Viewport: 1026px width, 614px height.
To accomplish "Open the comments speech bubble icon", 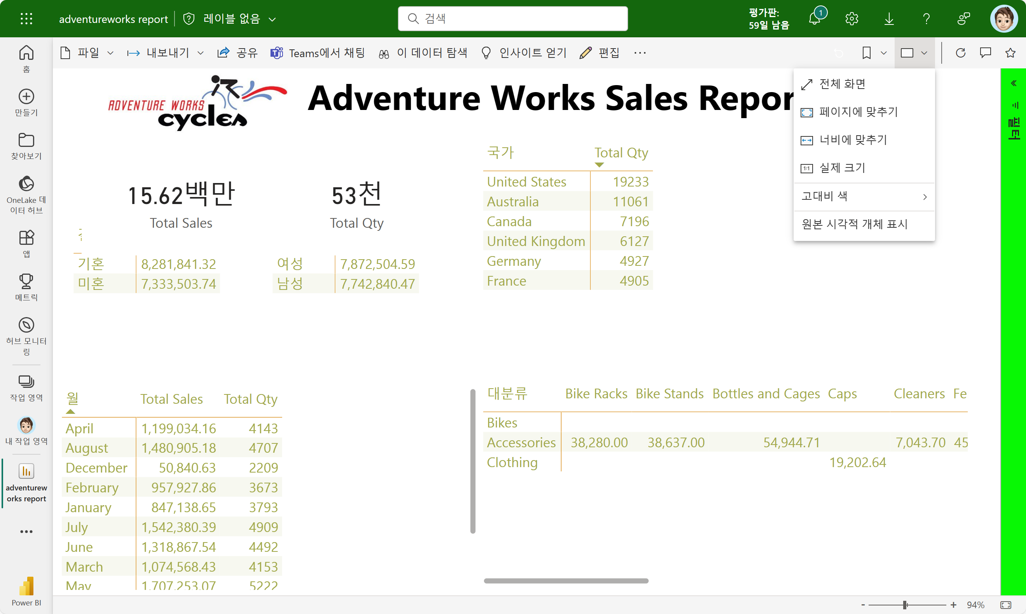I will tap(986, 53).
